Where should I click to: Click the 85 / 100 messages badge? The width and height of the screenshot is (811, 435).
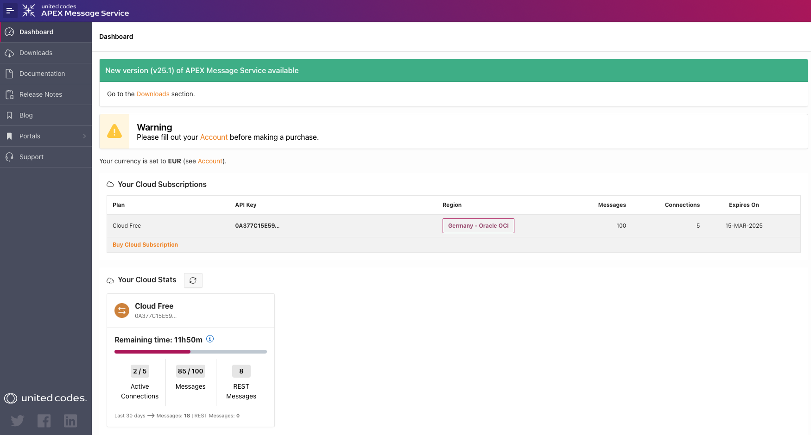coord(190,371)
